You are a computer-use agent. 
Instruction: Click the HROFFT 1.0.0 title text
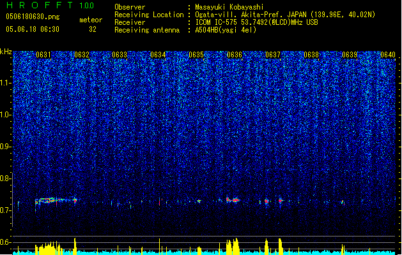click(50, 5)
